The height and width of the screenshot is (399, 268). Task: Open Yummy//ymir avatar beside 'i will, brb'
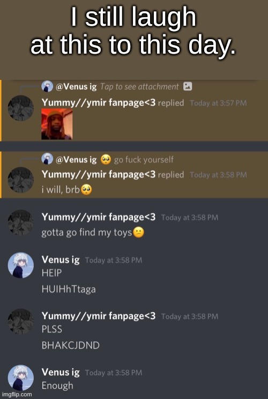[x=20, y=180]
